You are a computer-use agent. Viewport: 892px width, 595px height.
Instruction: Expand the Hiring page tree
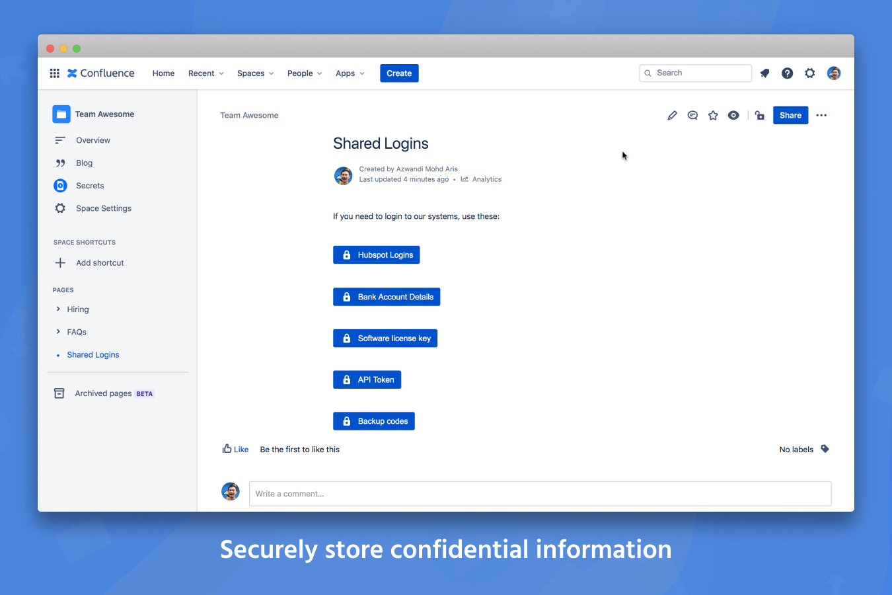(58, 309)
